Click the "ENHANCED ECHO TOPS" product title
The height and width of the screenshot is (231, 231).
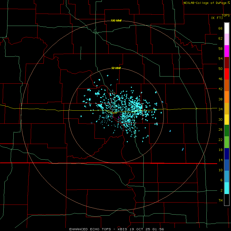(x=90, y=229)
